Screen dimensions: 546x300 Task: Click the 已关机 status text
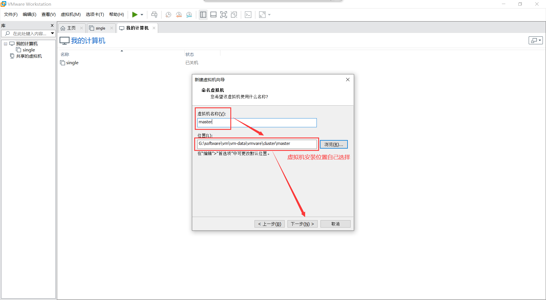[x=192, y=63]
